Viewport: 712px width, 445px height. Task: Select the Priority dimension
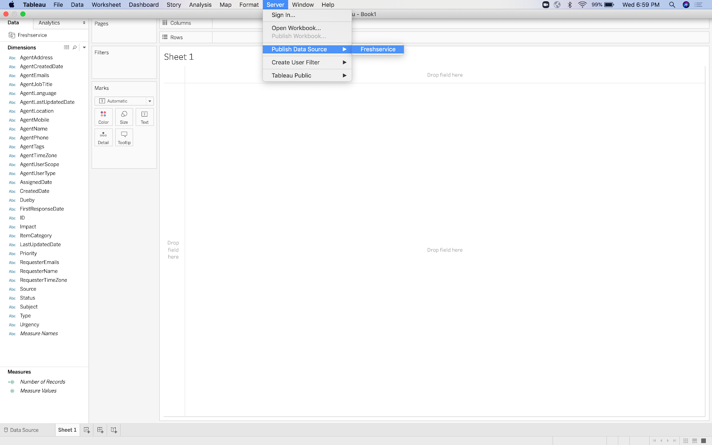tap(28, 254)
